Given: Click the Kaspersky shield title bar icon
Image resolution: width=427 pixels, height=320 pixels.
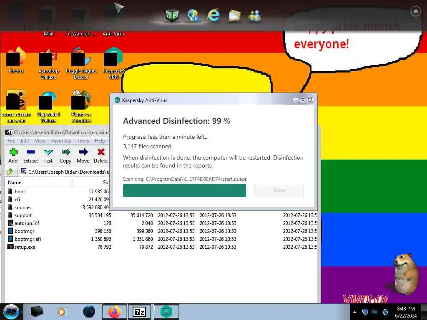Looking at the screenshot, I should [x=117, y=100].
